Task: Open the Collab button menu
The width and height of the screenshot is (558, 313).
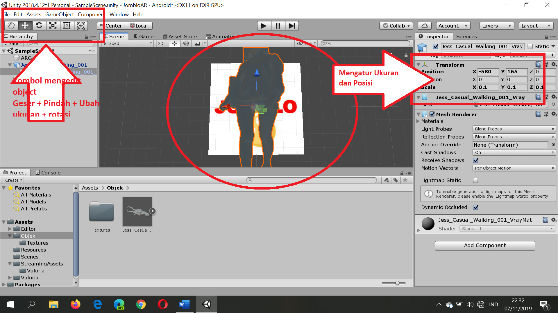Action: [x=396, y=26]
